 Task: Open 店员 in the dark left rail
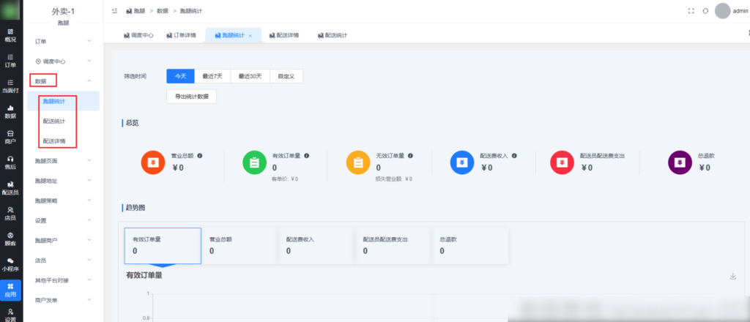[10, 214]
